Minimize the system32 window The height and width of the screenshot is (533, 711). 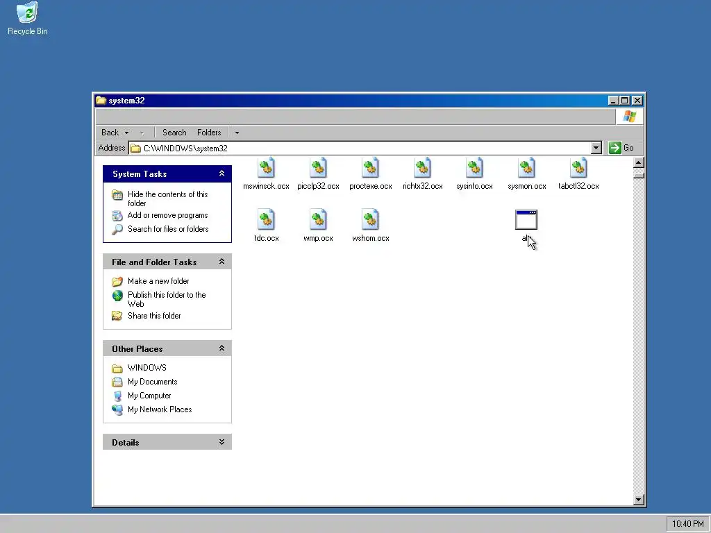[614, 100]
